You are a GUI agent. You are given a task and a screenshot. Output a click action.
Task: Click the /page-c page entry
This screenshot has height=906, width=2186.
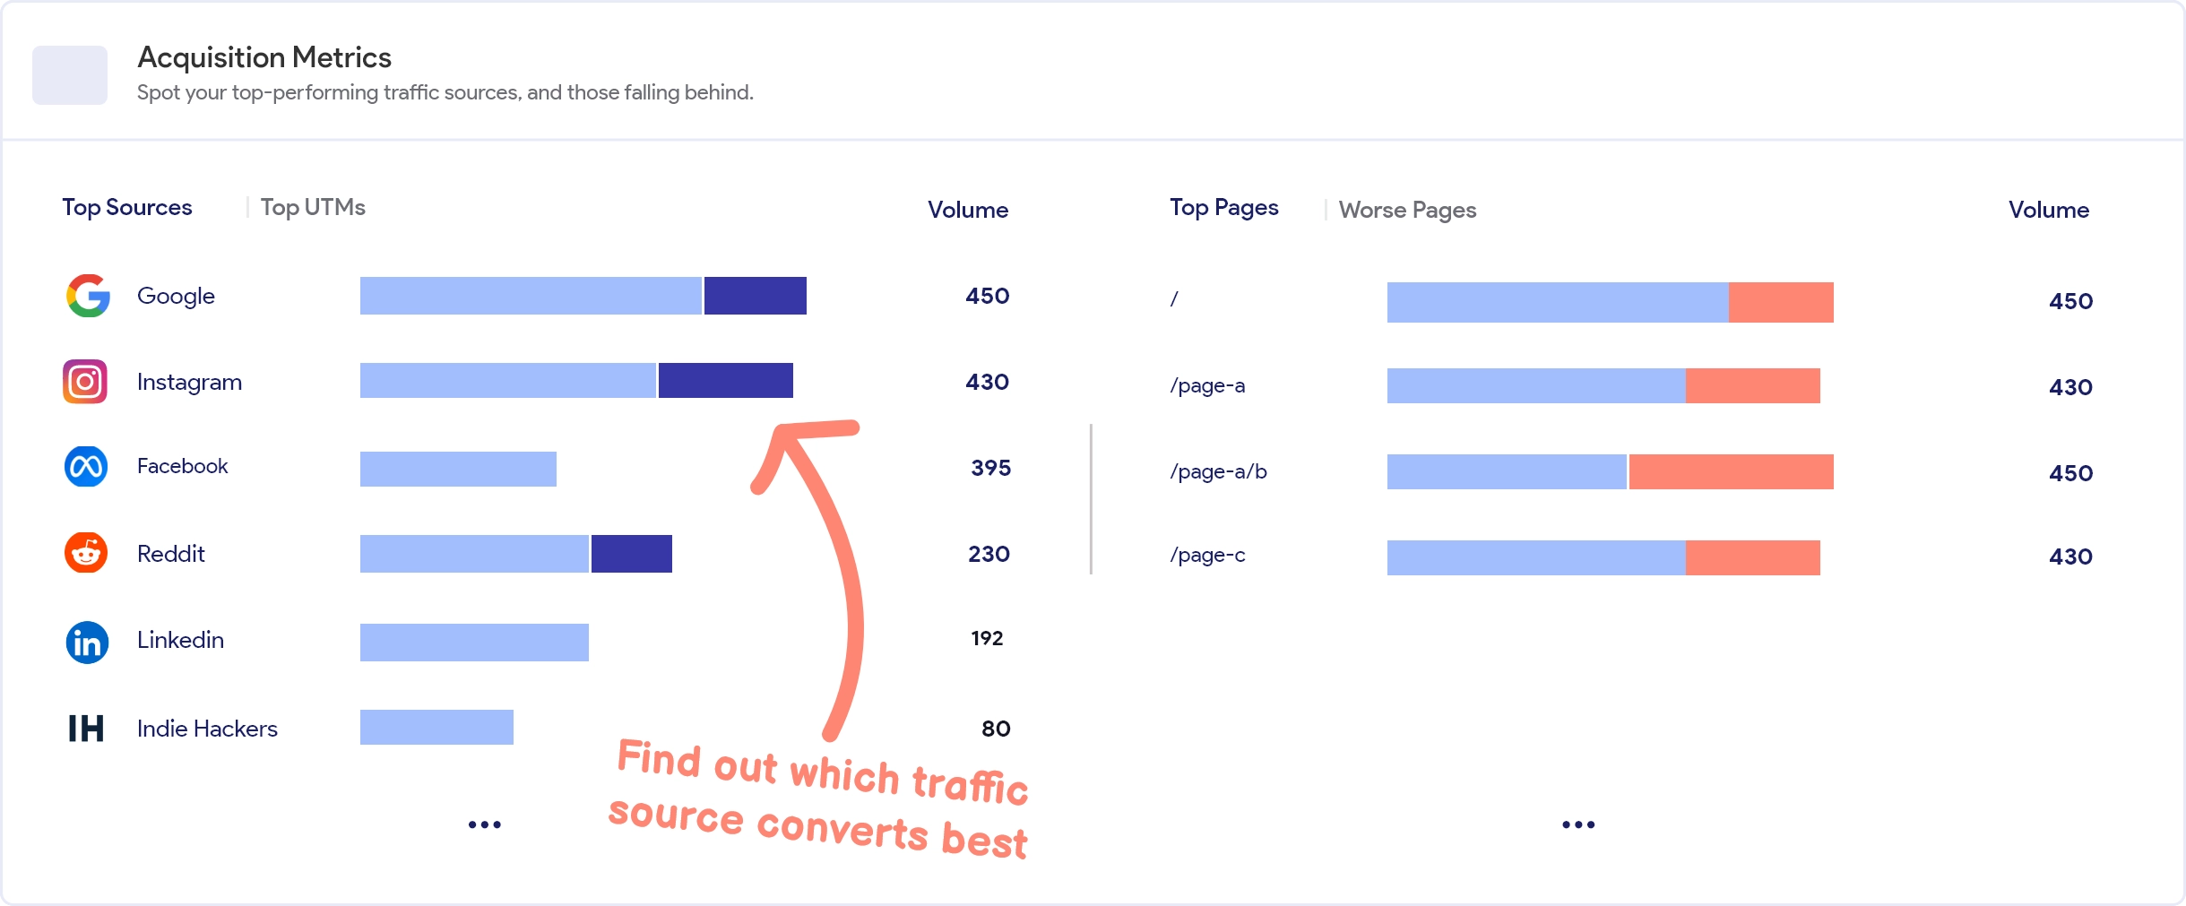click(1209, 555)
